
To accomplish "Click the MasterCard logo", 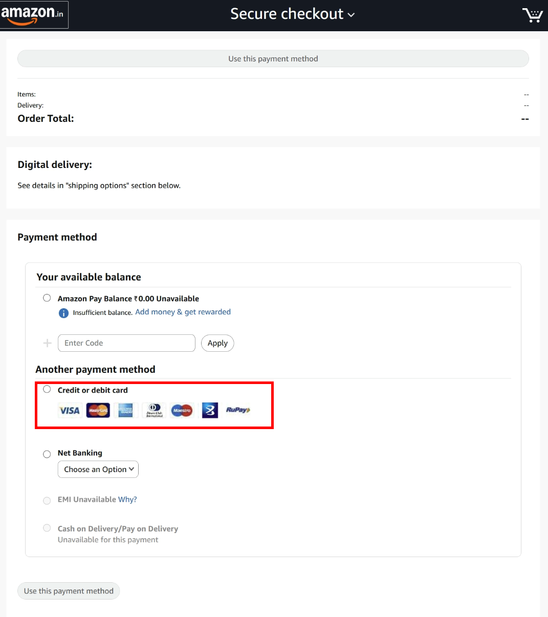I will pos(98,410).
